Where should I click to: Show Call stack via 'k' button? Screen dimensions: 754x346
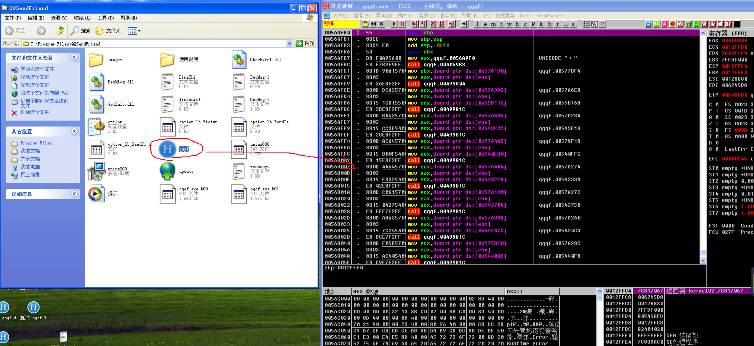[541, 24]
